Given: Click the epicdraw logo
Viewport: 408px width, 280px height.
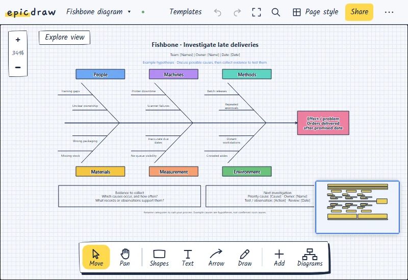Looking at the screenshot, I should pyautogui.click(x=31, y=12).
